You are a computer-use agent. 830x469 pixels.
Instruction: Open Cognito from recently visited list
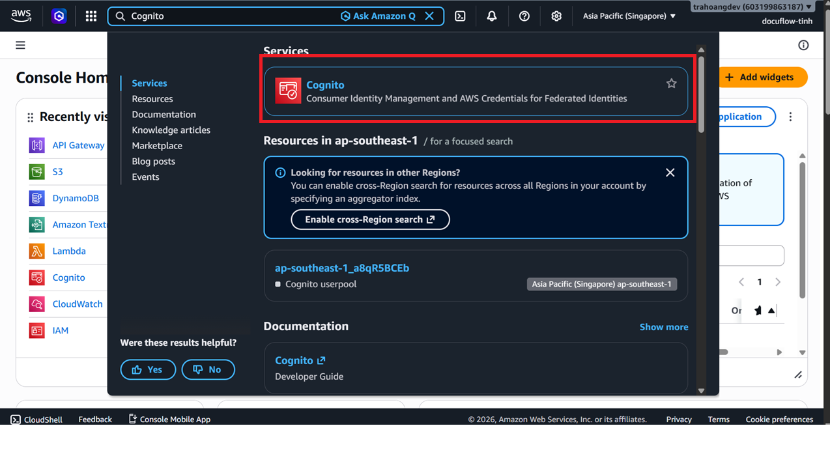[x=68, y=277]
